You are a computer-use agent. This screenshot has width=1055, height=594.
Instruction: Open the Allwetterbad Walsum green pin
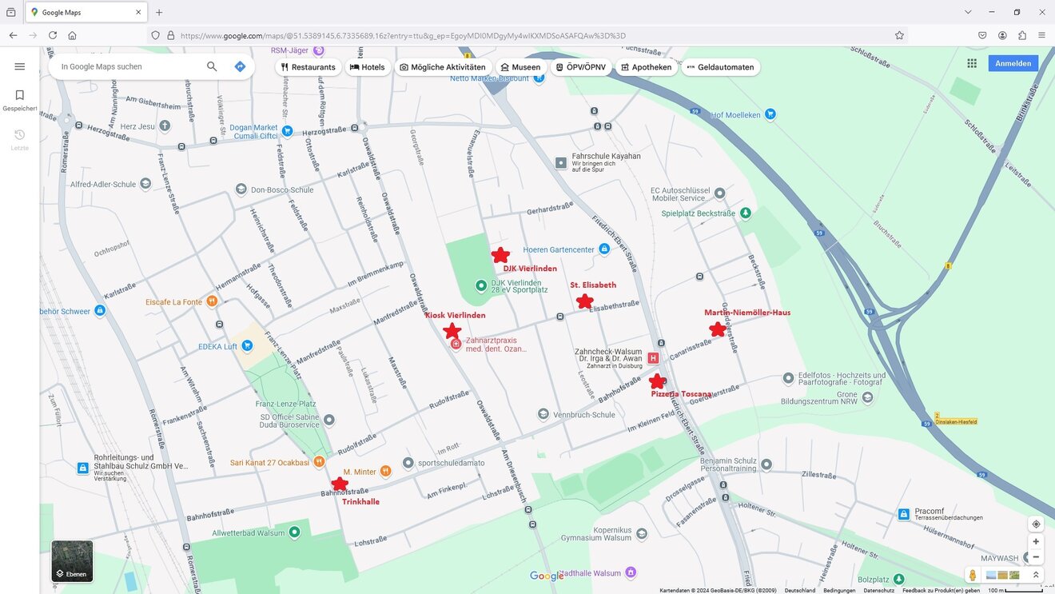point(294,532)
